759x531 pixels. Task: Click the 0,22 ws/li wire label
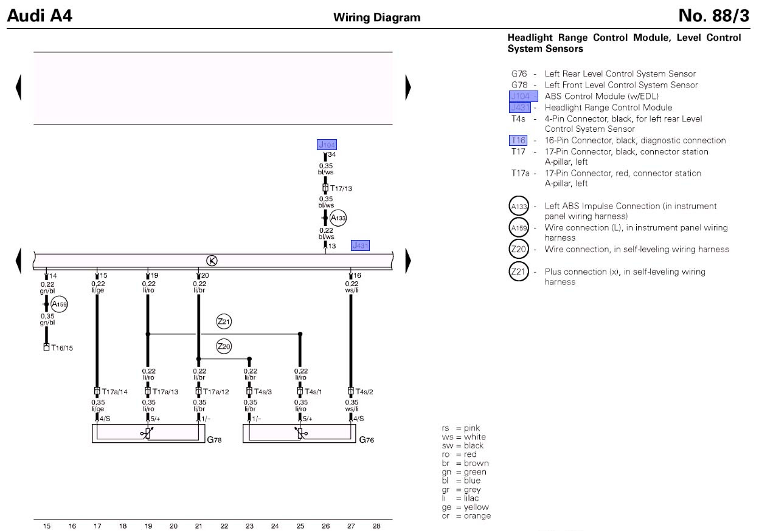pyautogui.click(x=352, y=287)
